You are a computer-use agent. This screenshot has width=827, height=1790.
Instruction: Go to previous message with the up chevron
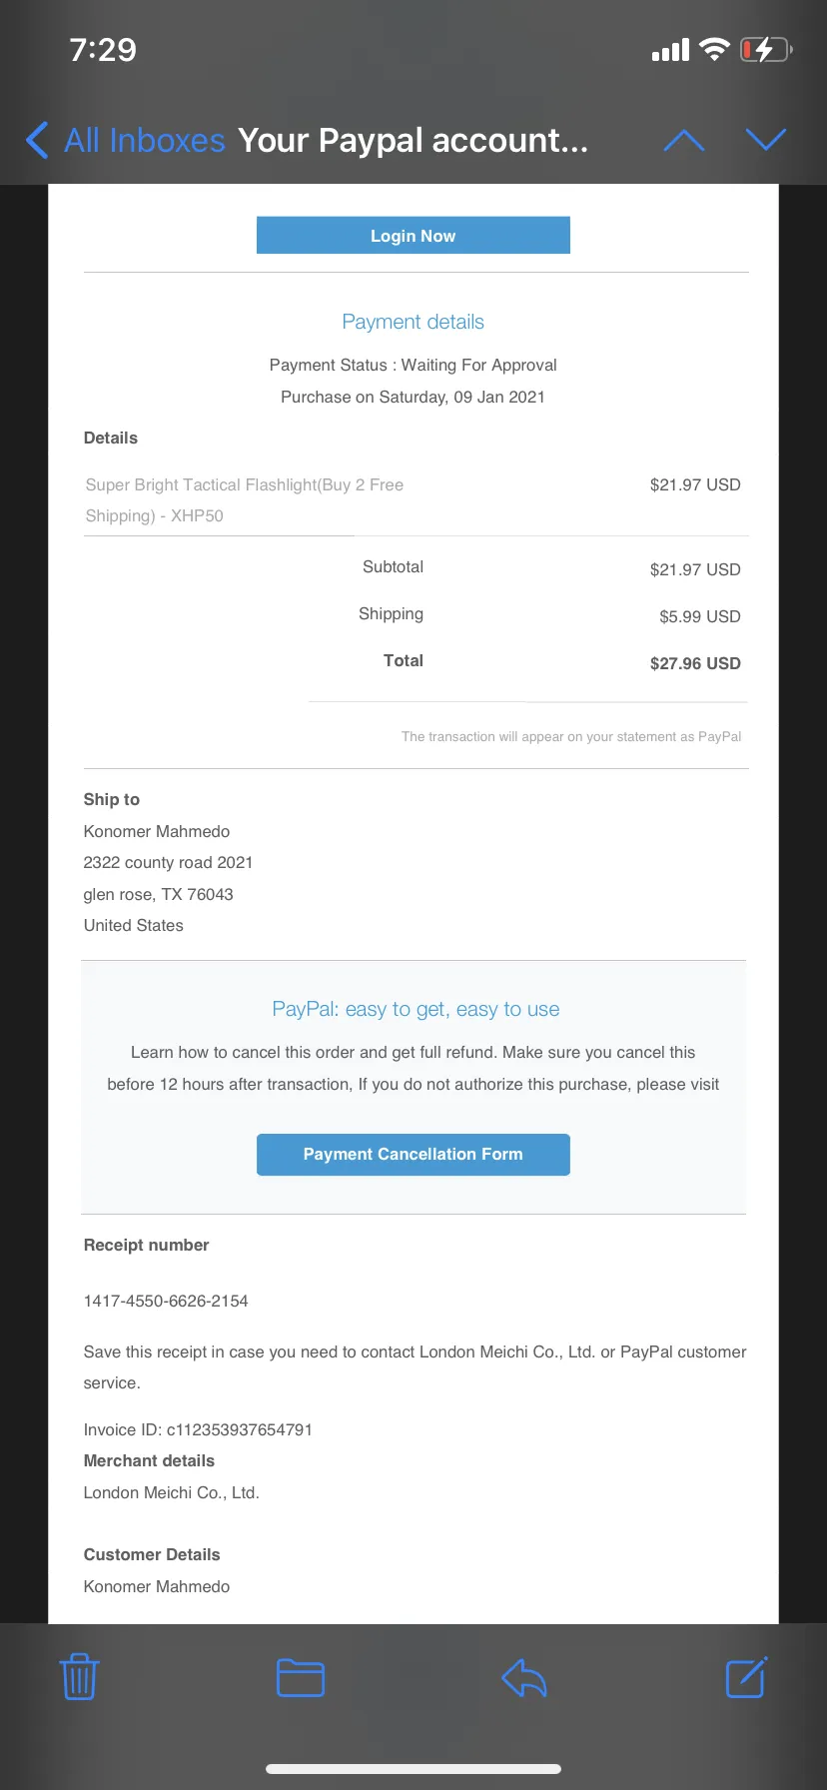tap(684, 140)
